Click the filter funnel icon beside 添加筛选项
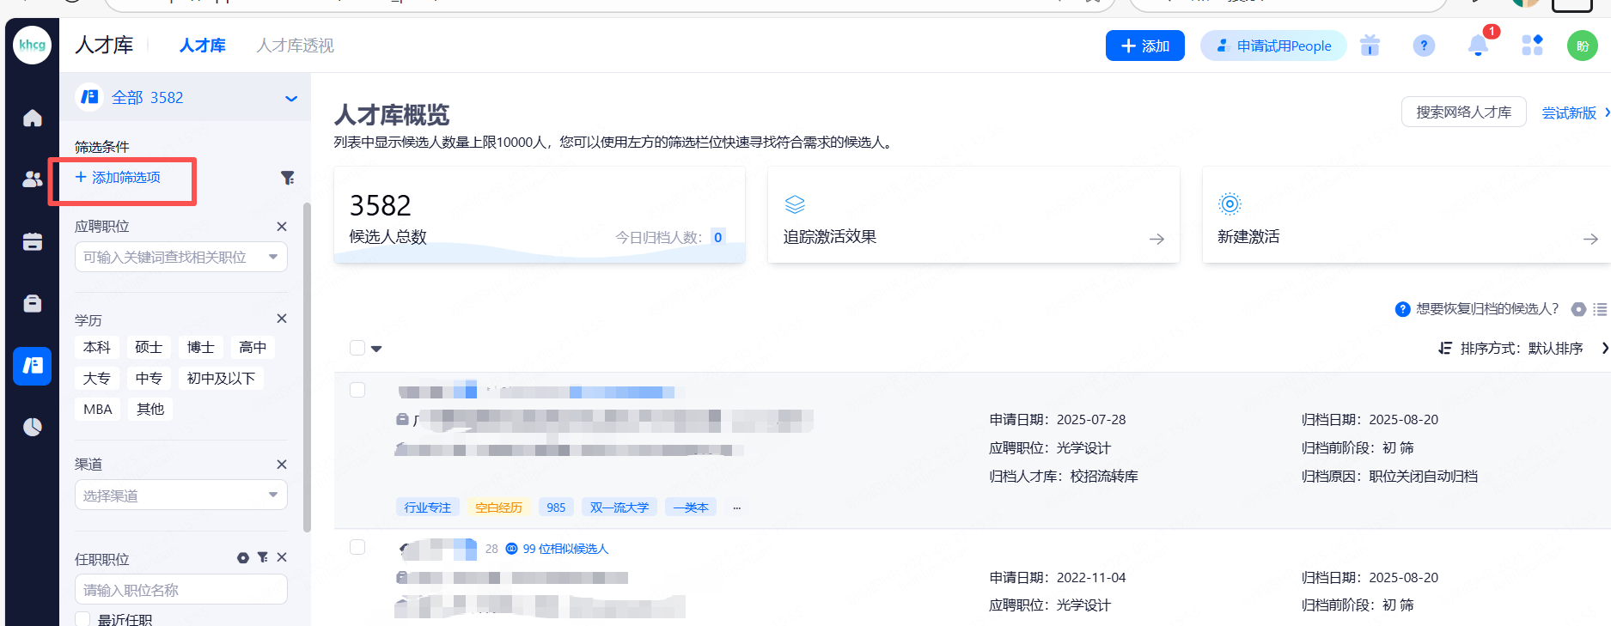1611x626 pixels. [x=288, y=178]
